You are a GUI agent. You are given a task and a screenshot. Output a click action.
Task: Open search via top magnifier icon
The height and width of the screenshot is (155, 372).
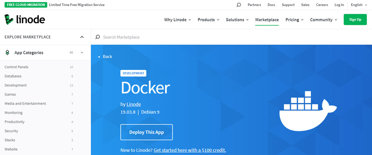coord(239,5)
